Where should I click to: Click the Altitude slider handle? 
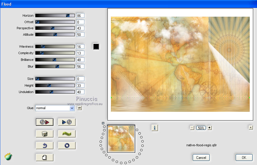coord(55,35)
